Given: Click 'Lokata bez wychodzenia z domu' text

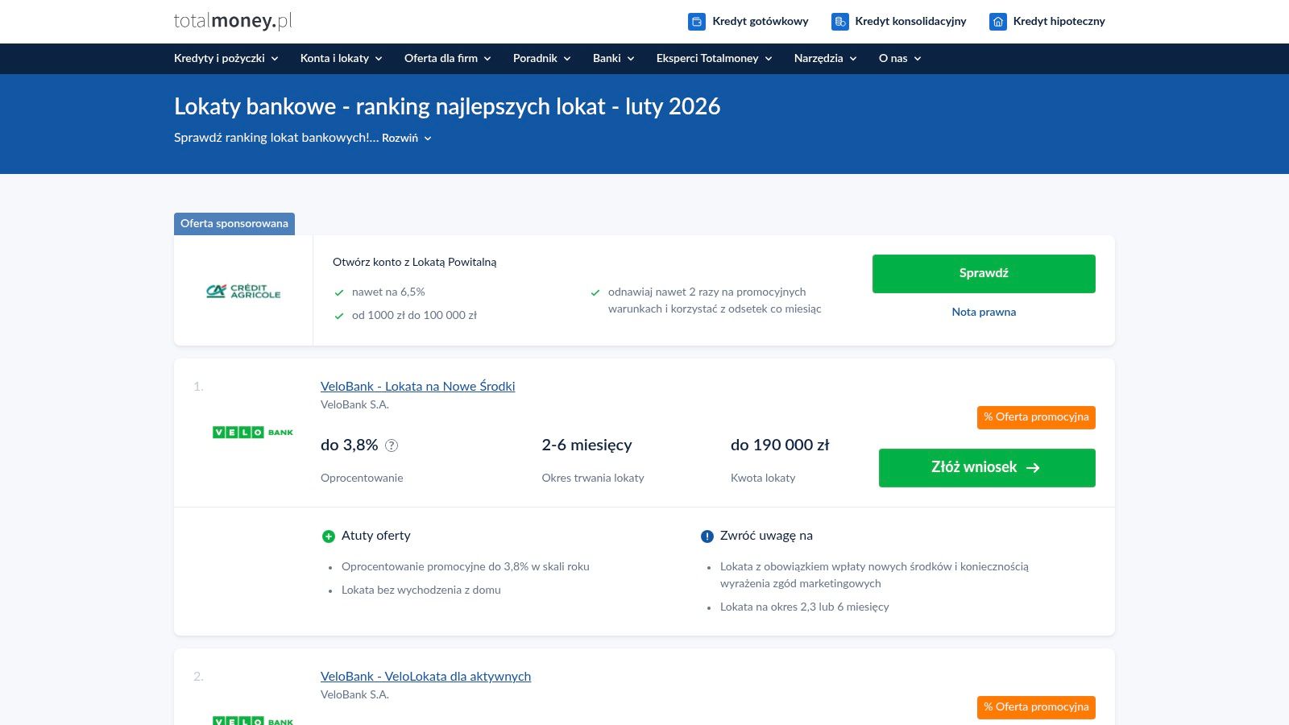Looking at the screenshot, I should coord(421,590).
